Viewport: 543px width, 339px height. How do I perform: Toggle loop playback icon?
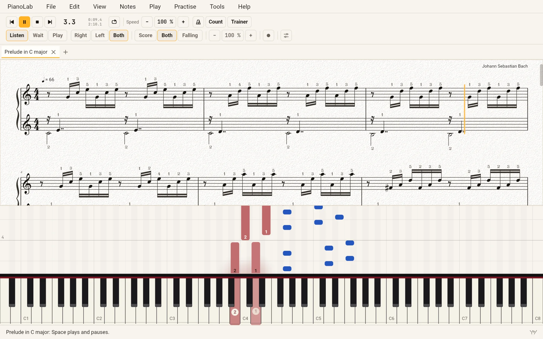point(114,22)
